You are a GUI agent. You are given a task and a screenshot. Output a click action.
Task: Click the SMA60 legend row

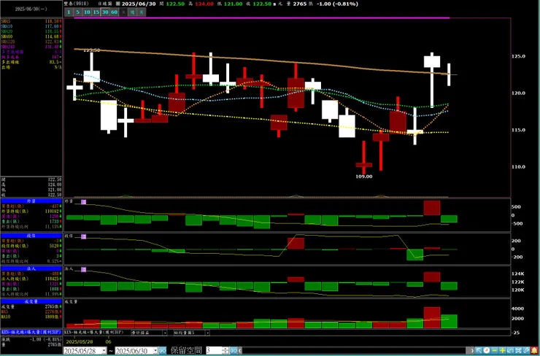pos(31,36)
